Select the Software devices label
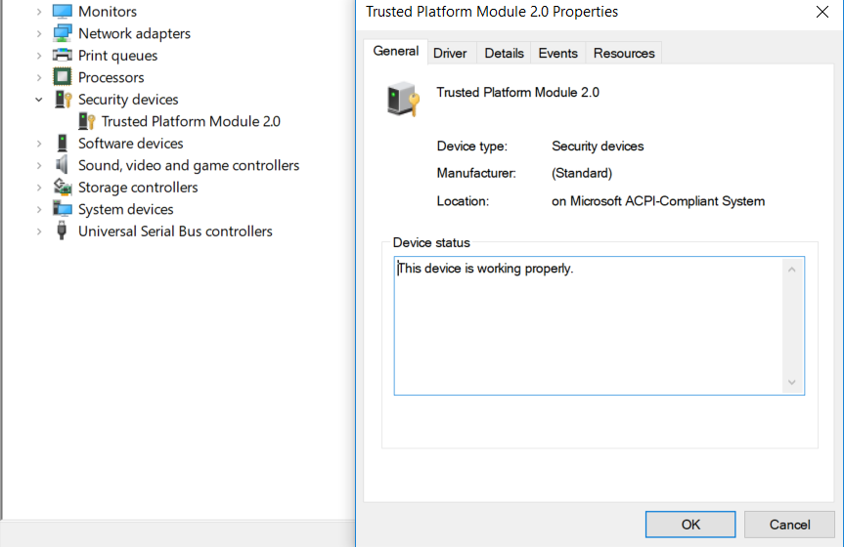 131,144
